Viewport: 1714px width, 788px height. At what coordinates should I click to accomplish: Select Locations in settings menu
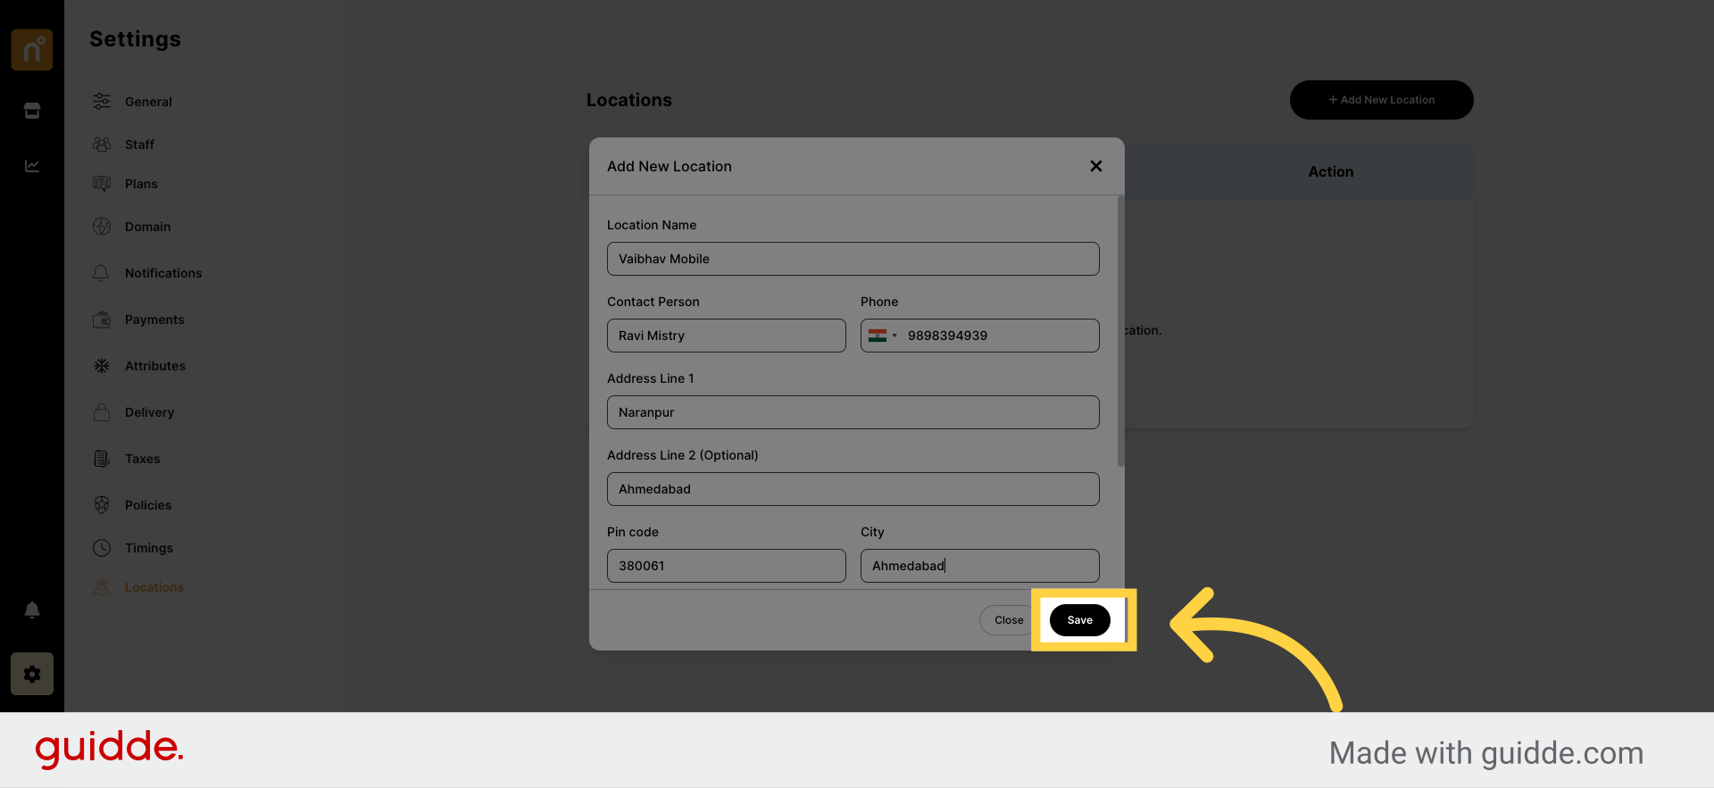pyautogui.click(x=154, y=587)
